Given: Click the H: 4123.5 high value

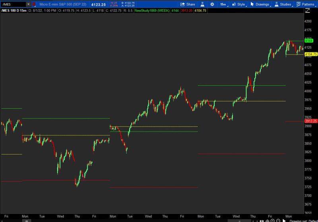Looking at the screenshot, I should 83,11.
